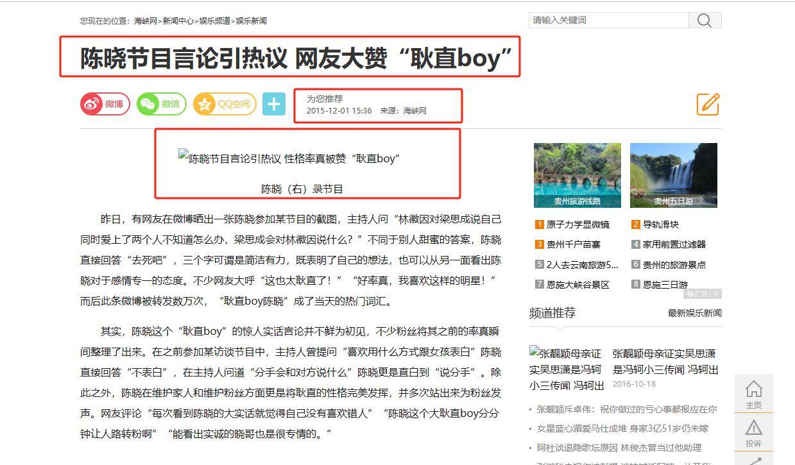This screenshot has height=465, width=795.
Task: Navigate to 娱乐频道 breadcrumb
Action: coord(214,21)
